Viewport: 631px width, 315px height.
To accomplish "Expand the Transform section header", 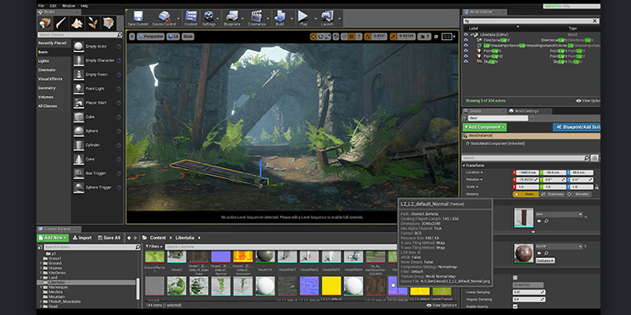I will point(464,166).
